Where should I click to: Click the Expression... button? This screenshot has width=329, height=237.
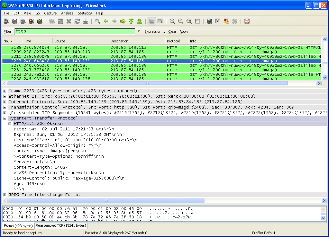pos(154,31)
